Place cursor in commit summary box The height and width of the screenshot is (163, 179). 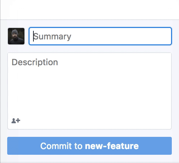point(100,36)
